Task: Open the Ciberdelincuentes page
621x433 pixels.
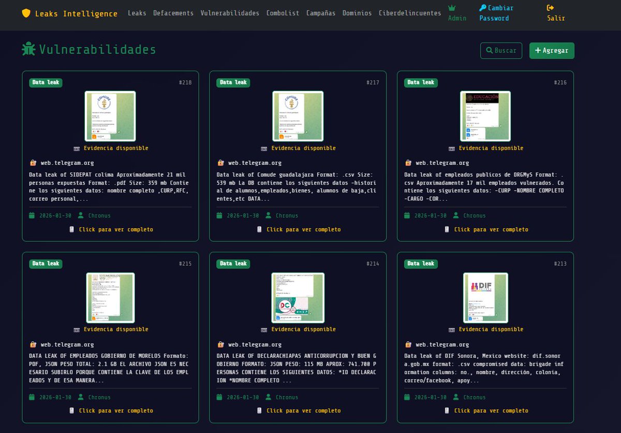Action: 410,13
